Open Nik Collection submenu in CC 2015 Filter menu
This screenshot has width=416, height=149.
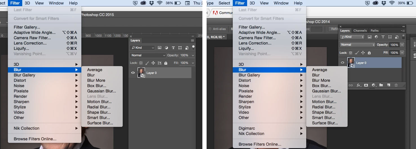pyautogui.click(x=44, y=128)
